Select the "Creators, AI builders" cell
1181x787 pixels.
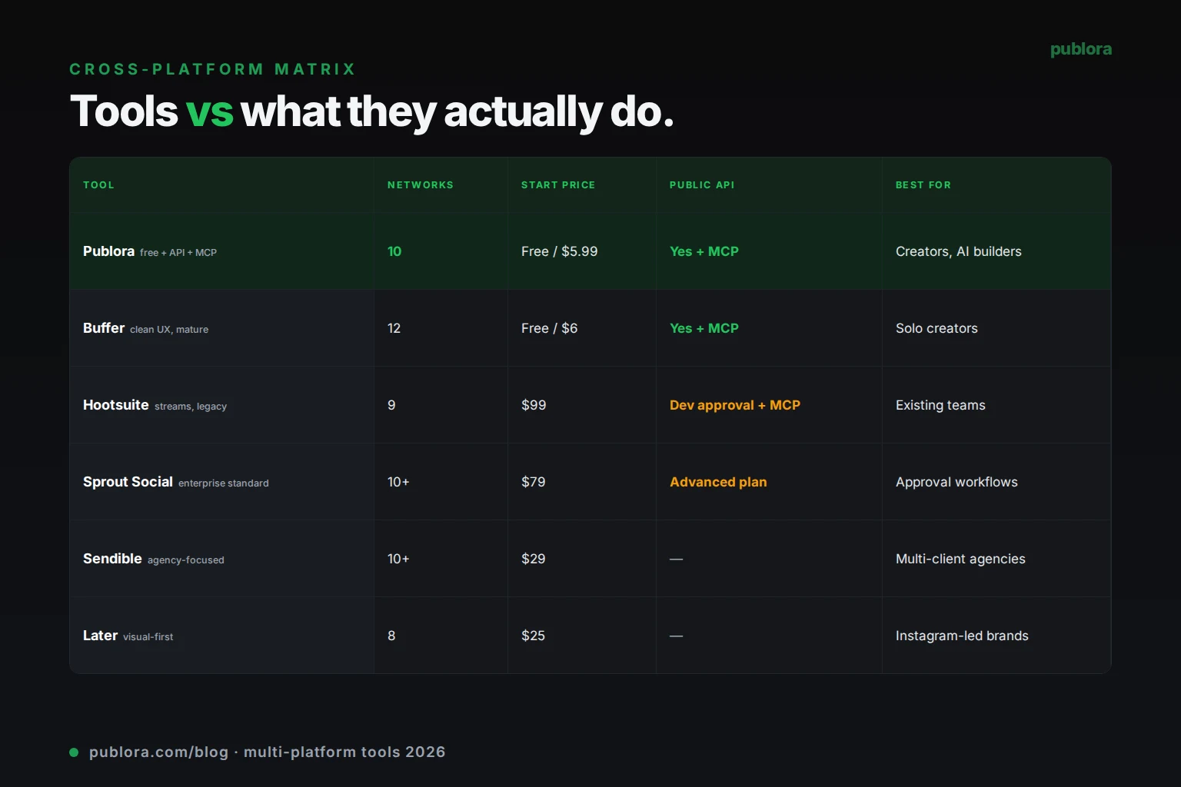pyautogui.click(x=959, y=251)
